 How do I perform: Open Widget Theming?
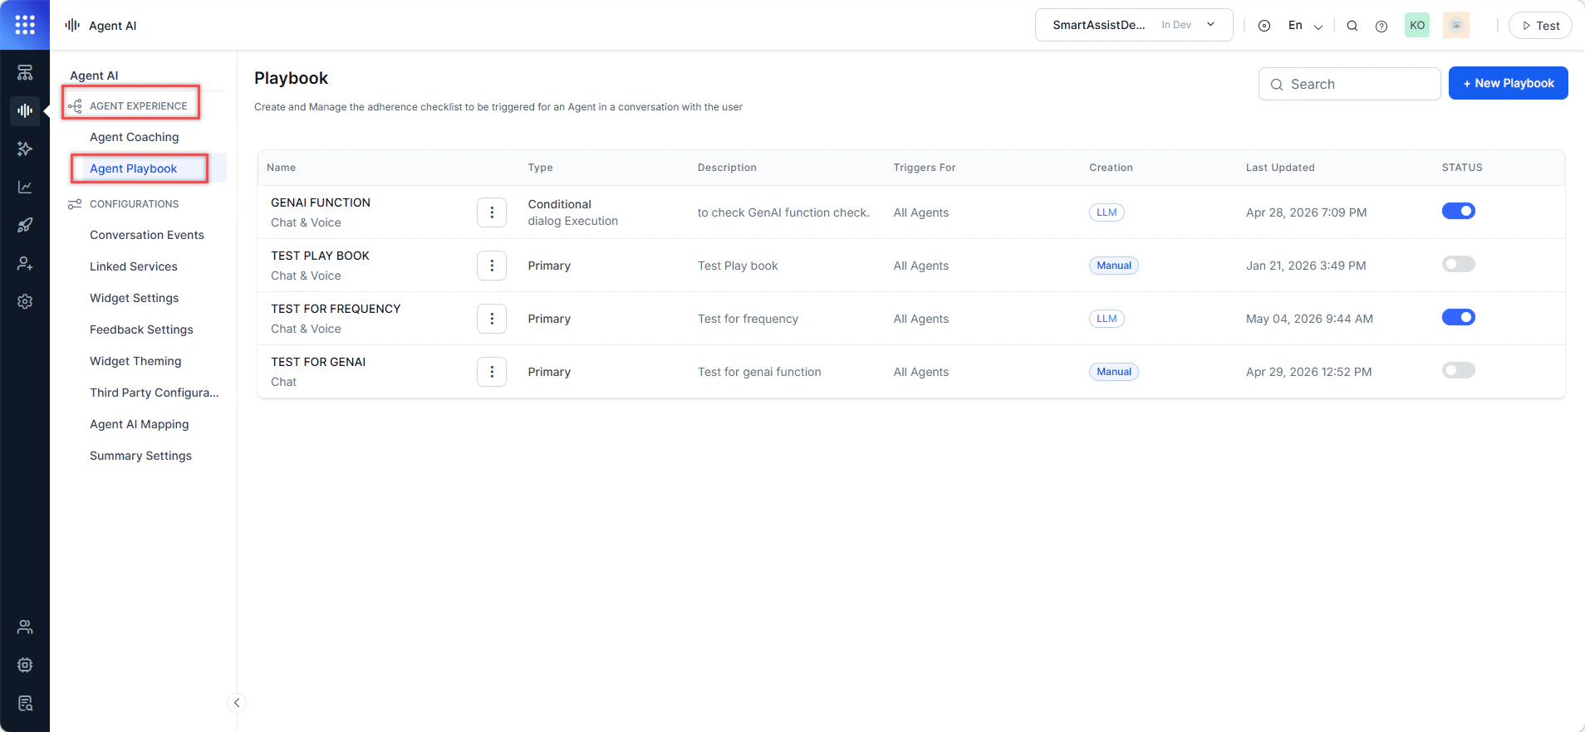[135, 361]
